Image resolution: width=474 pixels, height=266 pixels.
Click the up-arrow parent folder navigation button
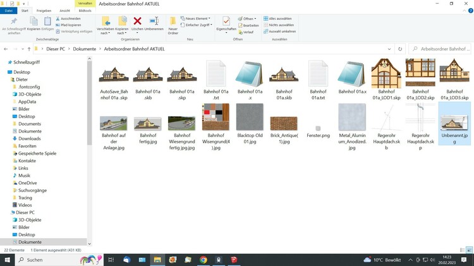tap(28, 49)
